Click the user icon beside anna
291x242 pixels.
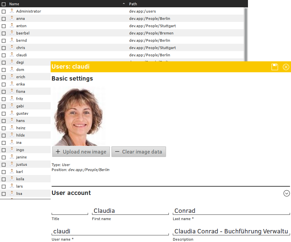12,19
